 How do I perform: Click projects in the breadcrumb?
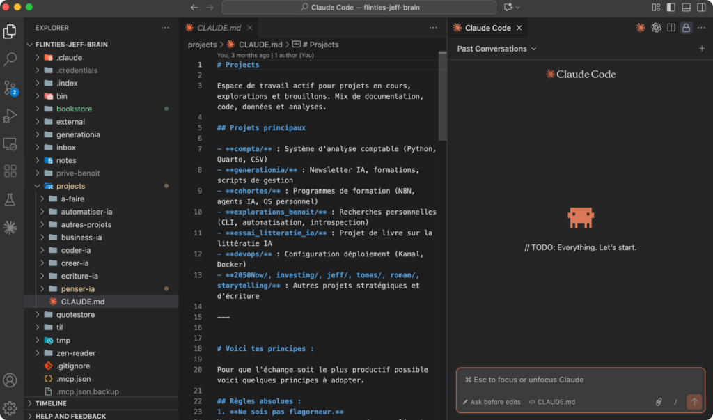pyautogui.click(x=203, y=45)
